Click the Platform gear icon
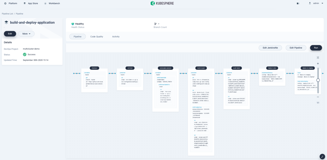327x160 pixels. coord(5,3)
